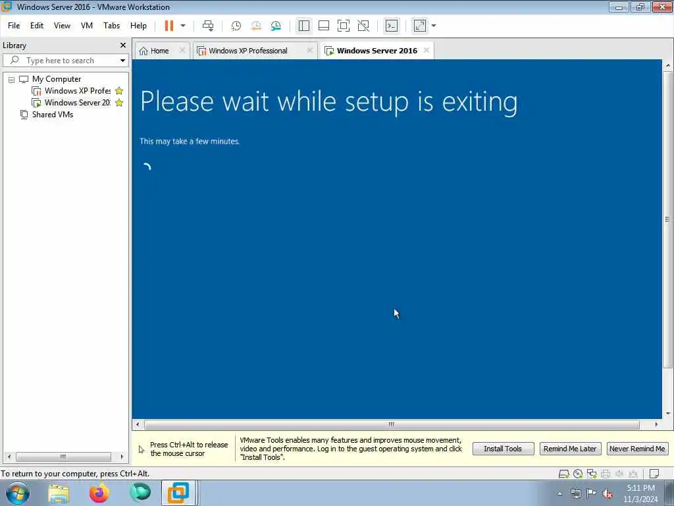Screen dimensions: 674x506
Task: Close the Home tab
Action: click(x=182, y=50)
